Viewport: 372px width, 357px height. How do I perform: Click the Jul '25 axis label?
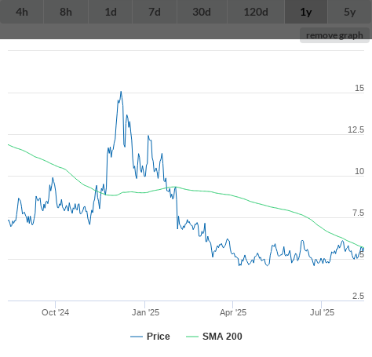322,312
